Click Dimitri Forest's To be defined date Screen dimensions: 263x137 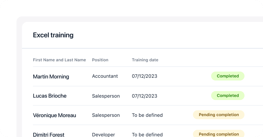click(147, 135)
